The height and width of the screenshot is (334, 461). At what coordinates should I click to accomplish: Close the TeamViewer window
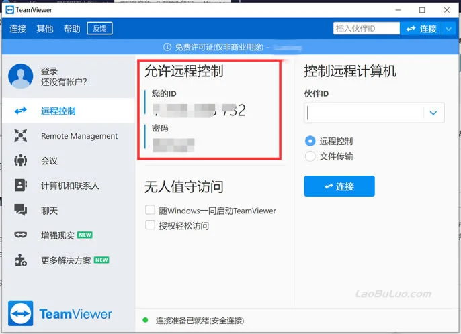(x=447, y=10)
